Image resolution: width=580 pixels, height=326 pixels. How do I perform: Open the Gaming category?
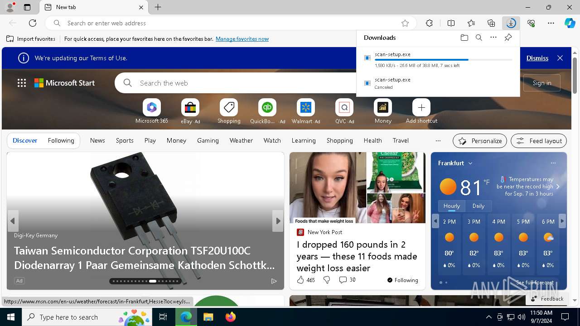click(208, 140)
